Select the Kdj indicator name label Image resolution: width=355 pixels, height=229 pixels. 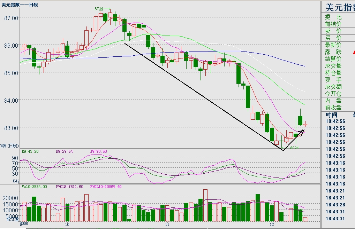[x=16, y=181]
